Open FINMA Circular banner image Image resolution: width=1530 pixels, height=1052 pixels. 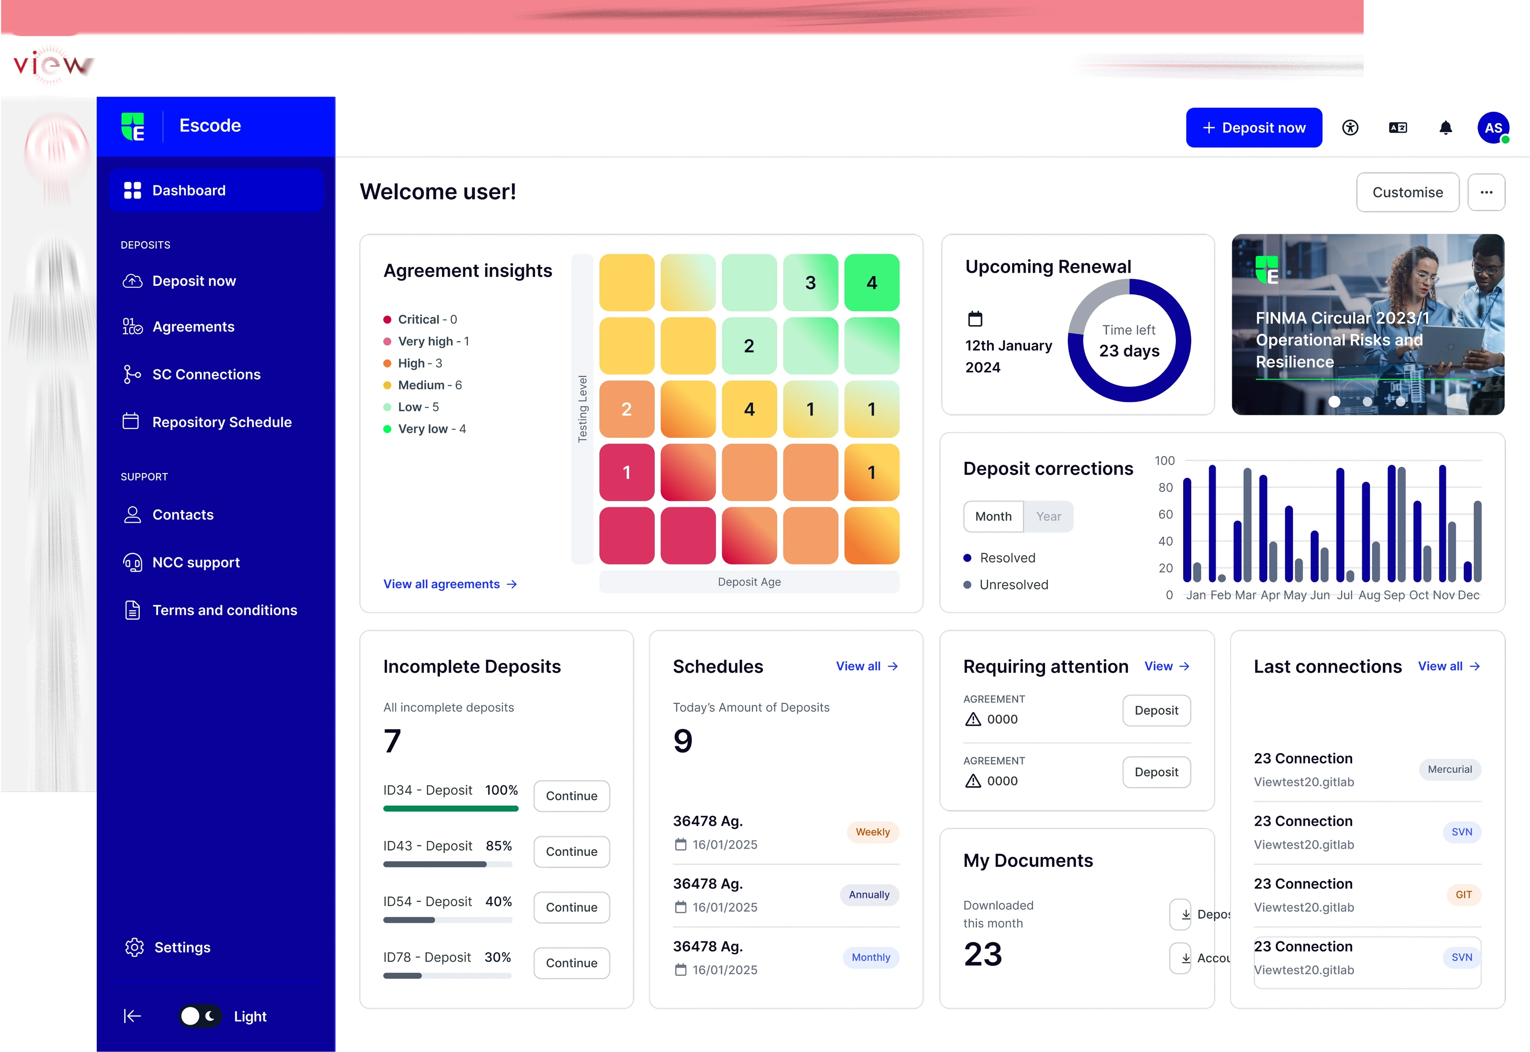click(1368, 324)
